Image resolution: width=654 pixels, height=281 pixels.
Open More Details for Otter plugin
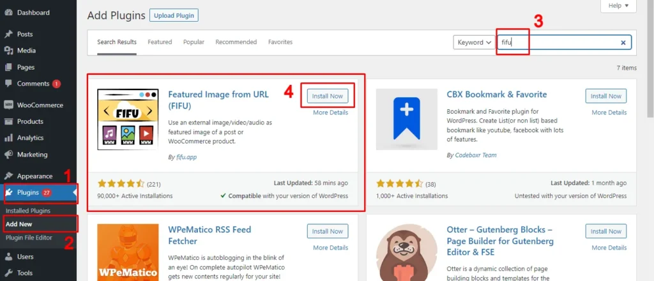609,248
